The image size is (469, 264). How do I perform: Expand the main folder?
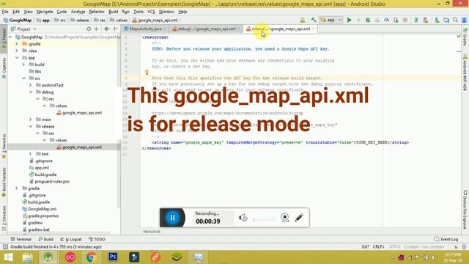(31, 120)
